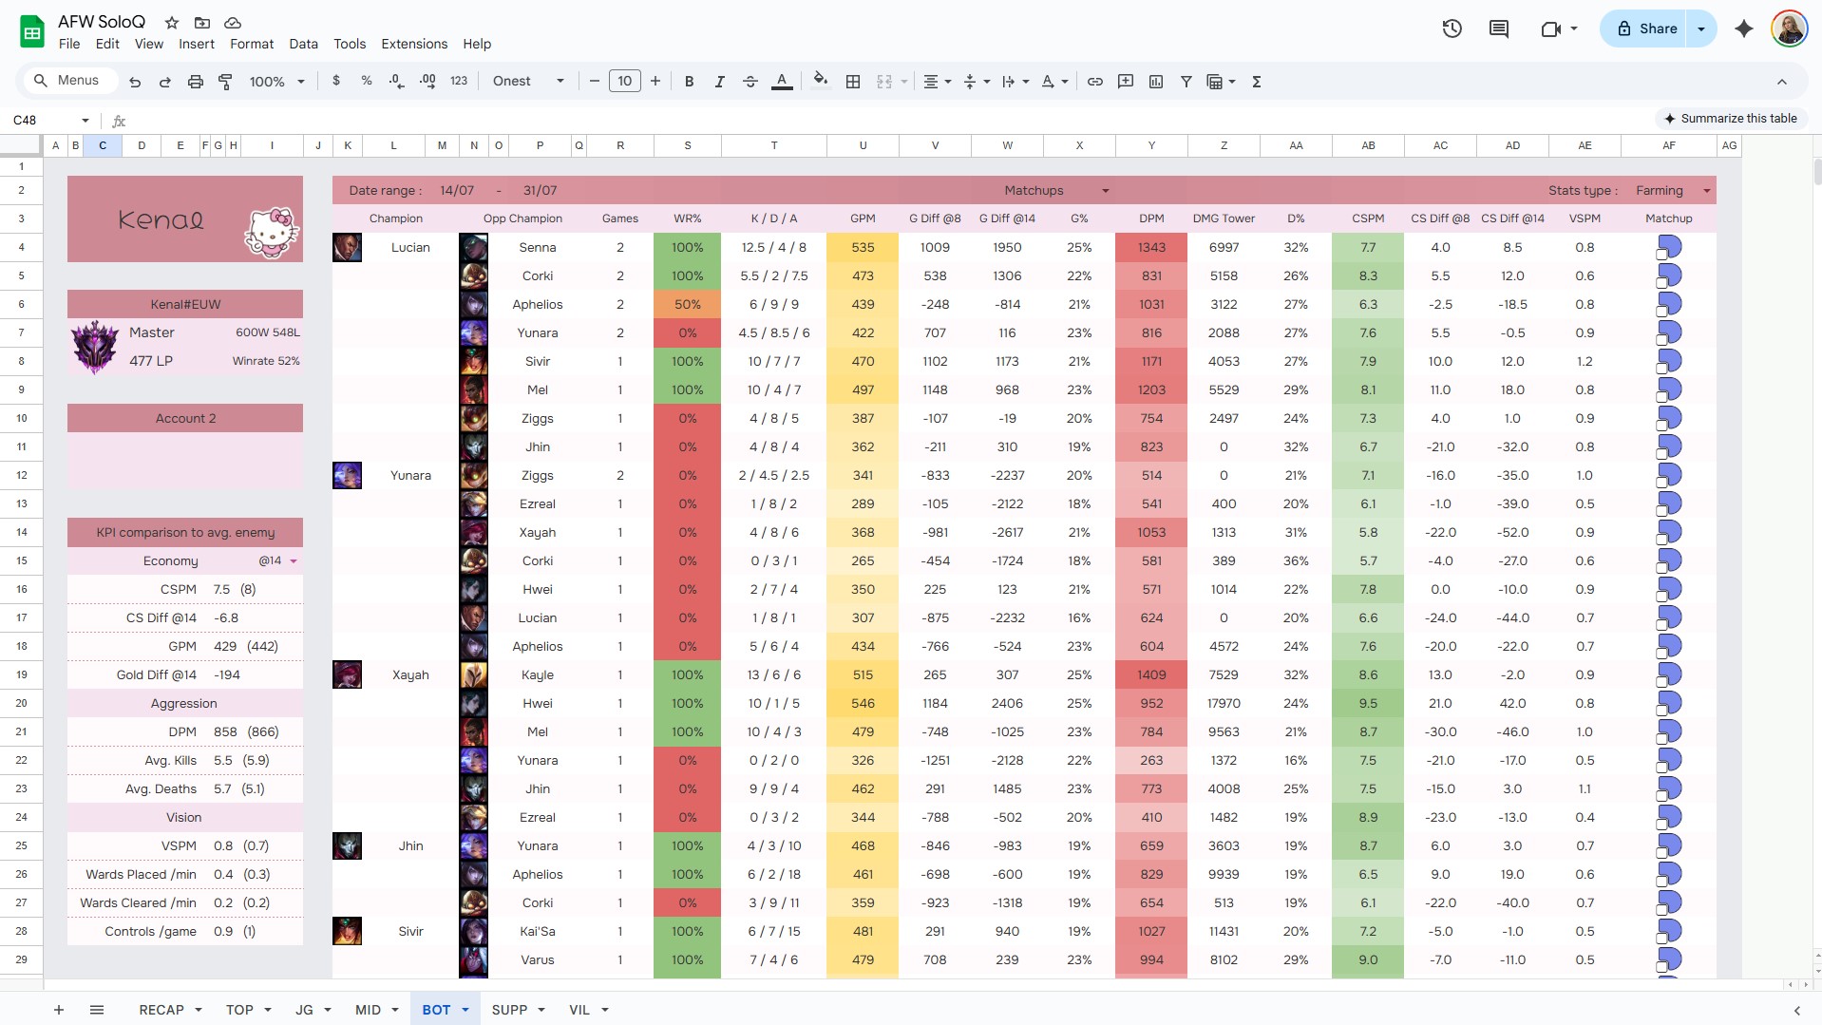Add a new sheet with plus
This screenshot has height=1025, width=1822.
pos(59,1010)
